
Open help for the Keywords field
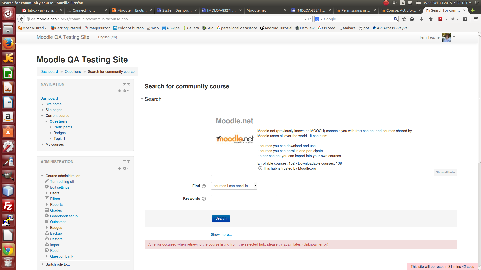tap(204, 199)
